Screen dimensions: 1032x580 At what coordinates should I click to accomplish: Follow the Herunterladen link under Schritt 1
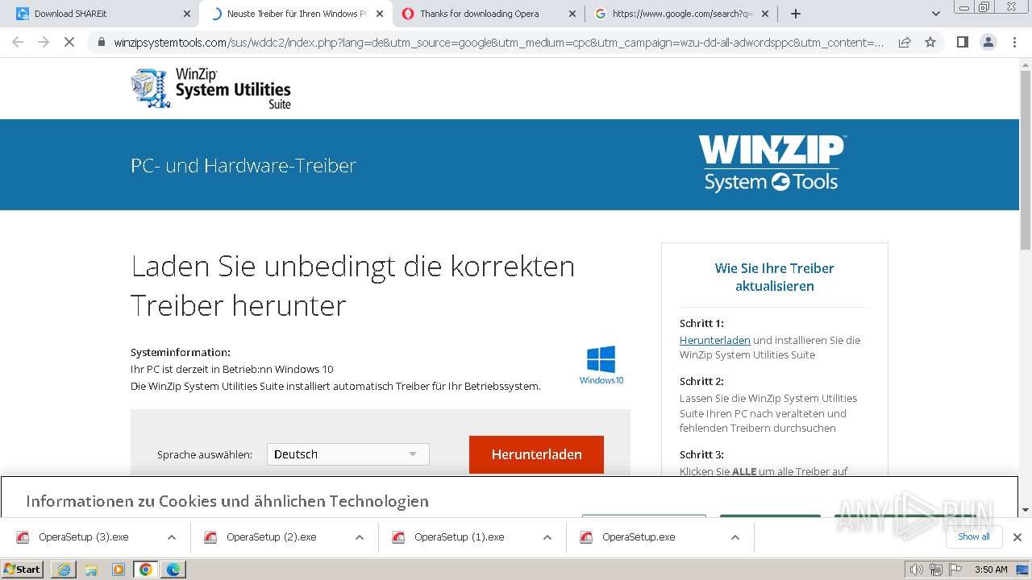tap(715, 340)
